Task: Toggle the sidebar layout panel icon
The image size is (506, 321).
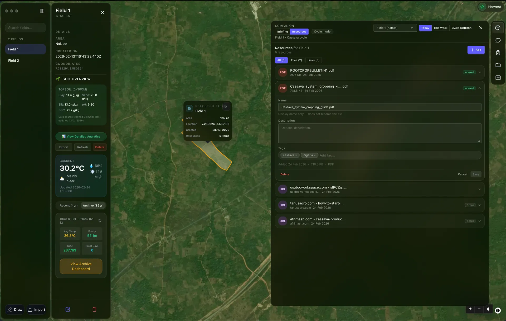Action: point(42,11)
